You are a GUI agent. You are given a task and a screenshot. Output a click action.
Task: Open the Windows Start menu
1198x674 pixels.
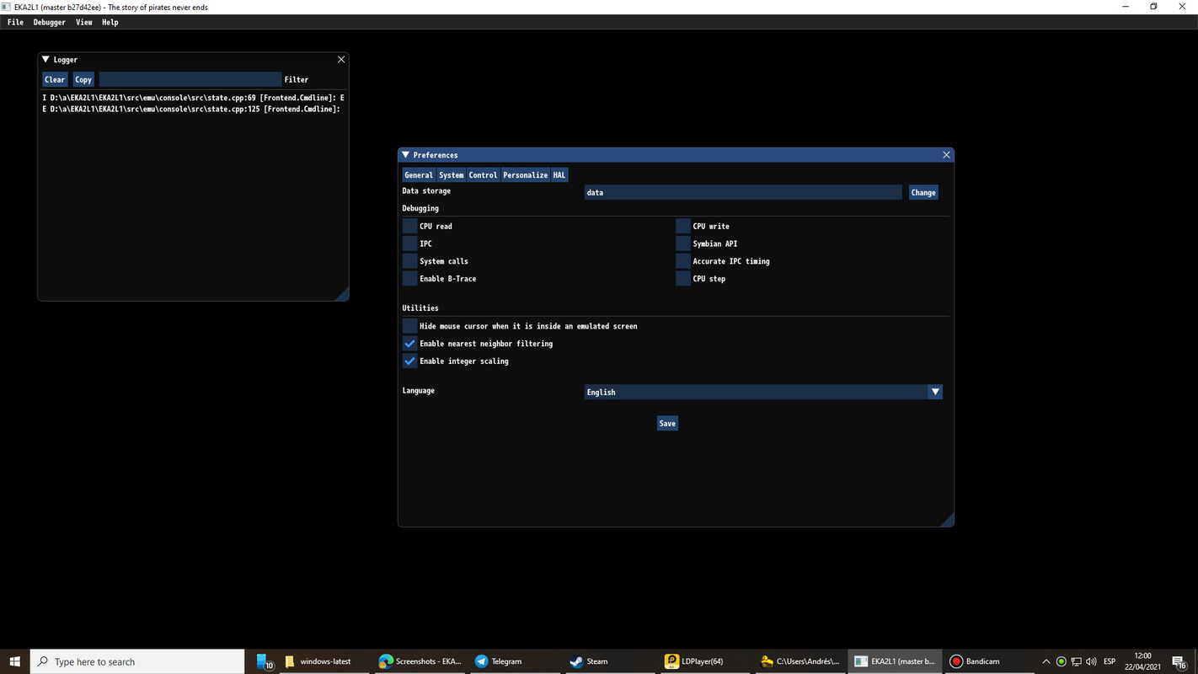(x=15, y=661)
